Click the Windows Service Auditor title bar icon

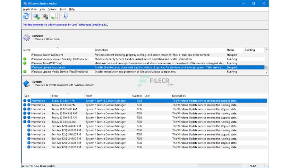25,3
